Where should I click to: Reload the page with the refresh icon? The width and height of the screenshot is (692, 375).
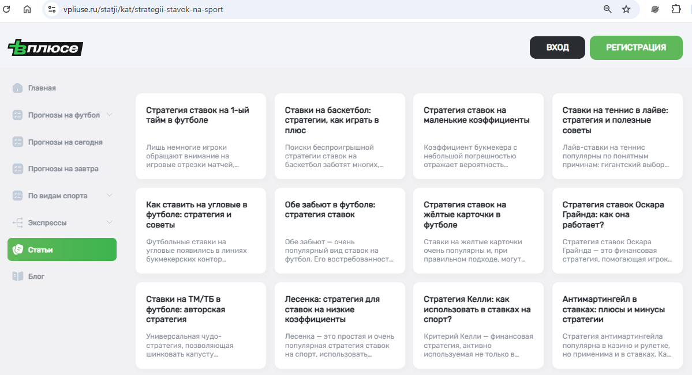[x=7, y=9]
